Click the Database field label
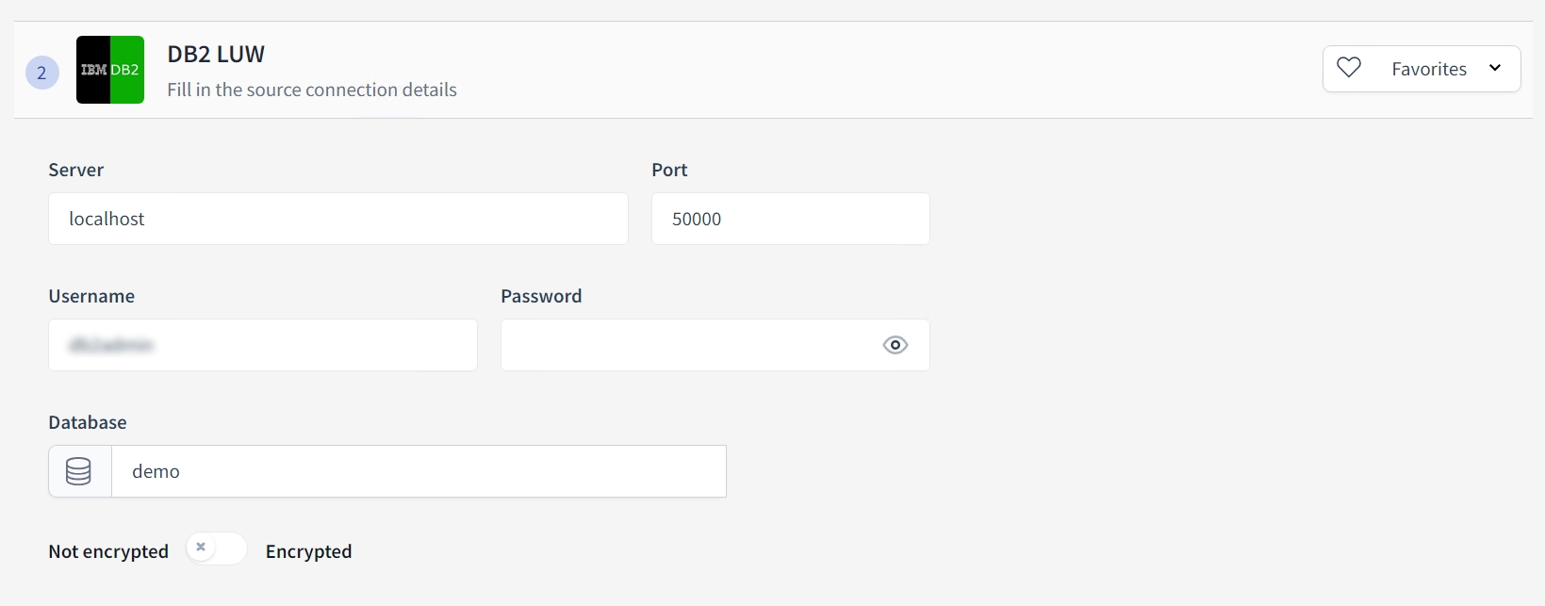1545x606 pixels. pos(88,422)
